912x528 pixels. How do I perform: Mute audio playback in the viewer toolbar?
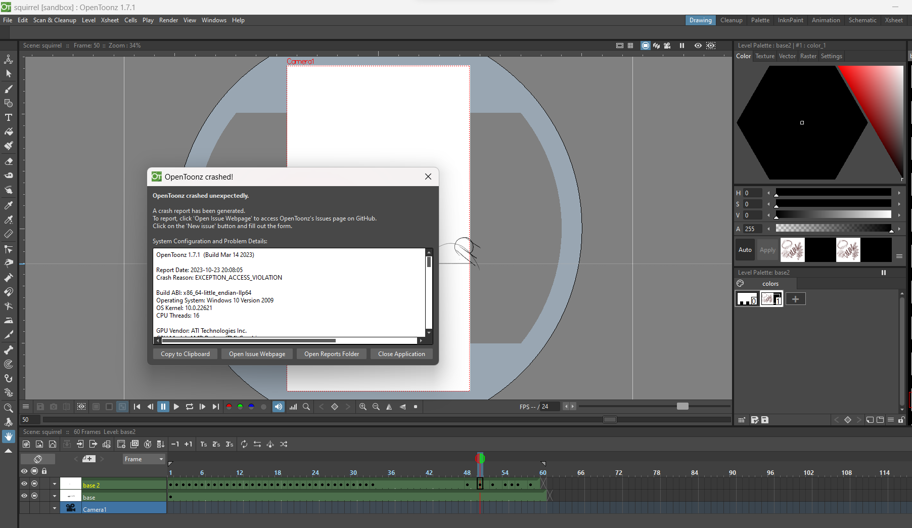[x=278, y=406]
